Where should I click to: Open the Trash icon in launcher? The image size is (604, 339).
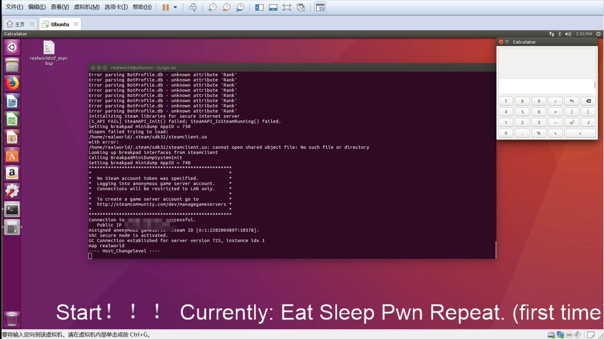[12, 318]
